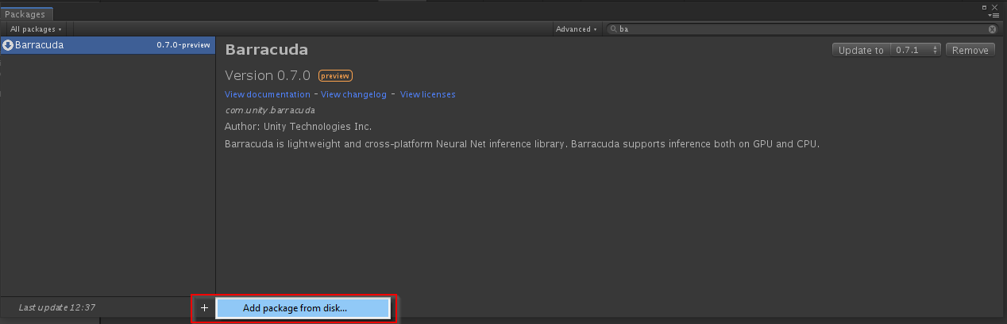The width and height of the screenshot is (1007, 324).
Task: Click the window maximize icon at top right
Action: point(985,6)
